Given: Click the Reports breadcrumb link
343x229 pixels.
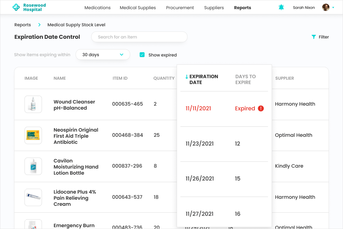Looking at the screenshot, I should click(x=23, y=25).
